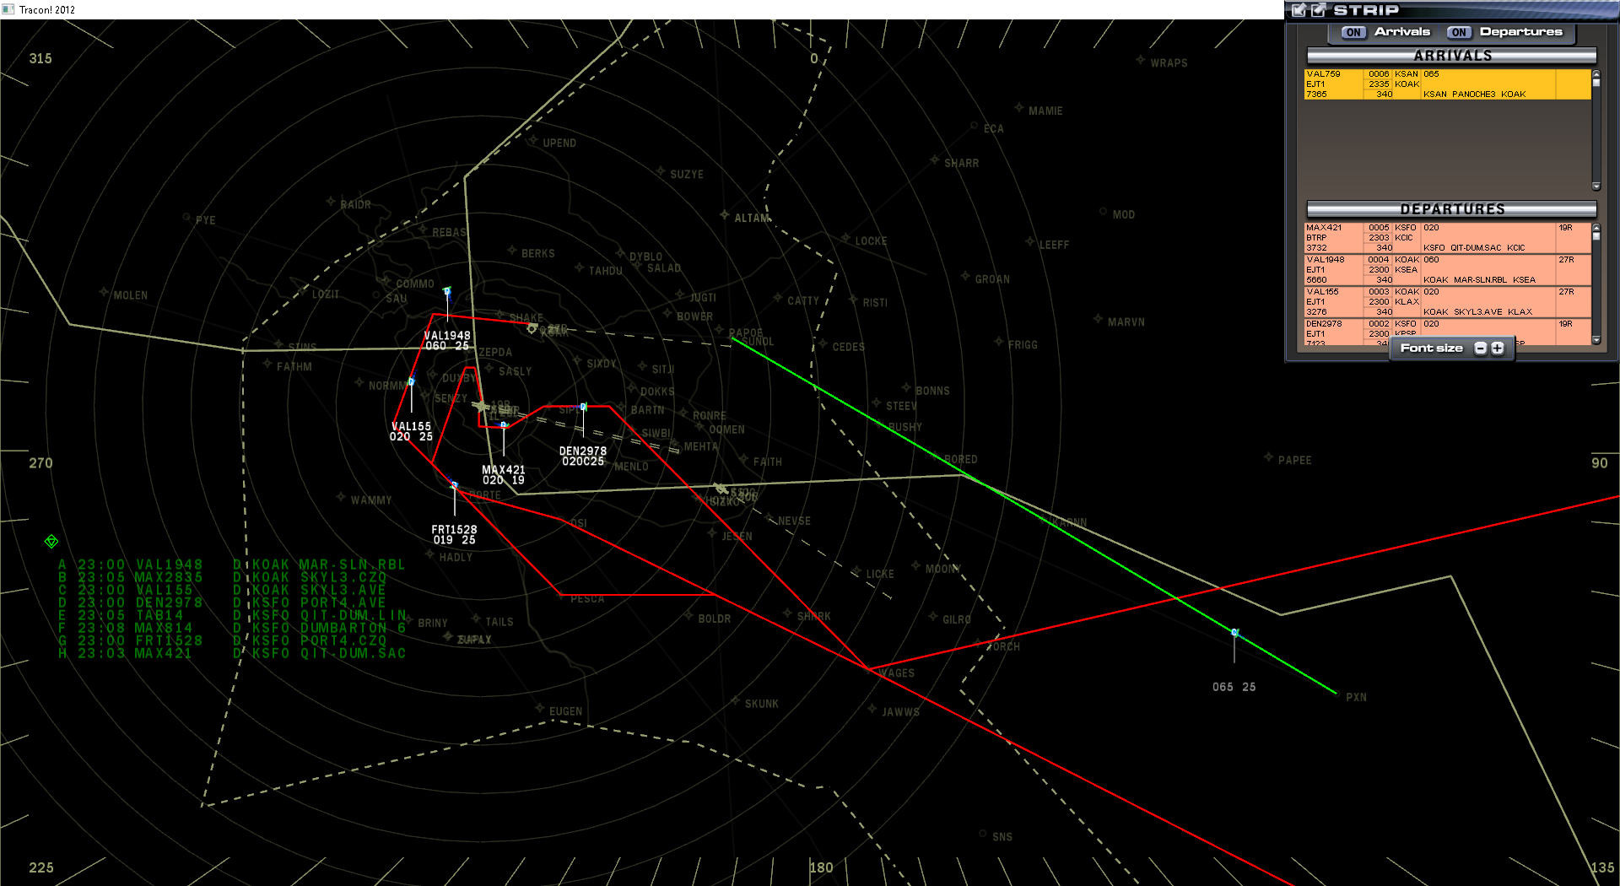The height and width of the screenshot is (886, 1620).
Task: Click the ARRIVALS header bar
Action: pos(1450,56)
